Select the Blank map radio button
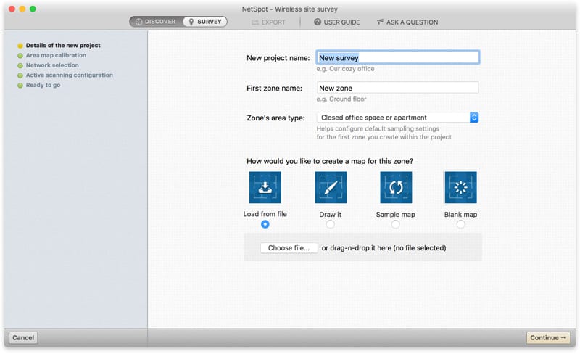Viewport: 580px width, 354px height. (460, 224)
